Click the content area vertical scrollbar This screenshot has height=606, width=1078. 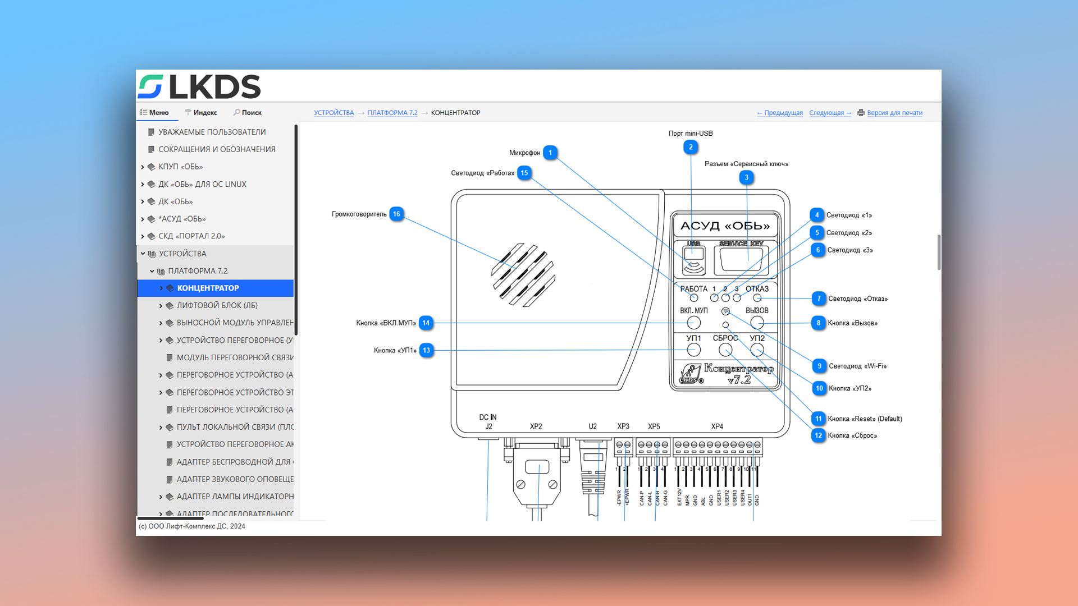(938, 252)
